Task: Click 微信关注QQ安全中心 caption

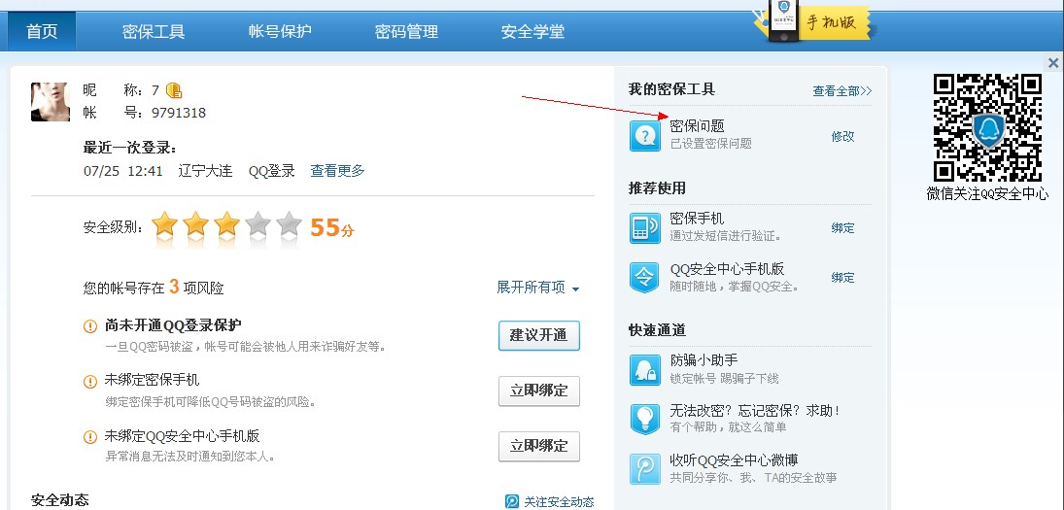Action: pos(987,194)
